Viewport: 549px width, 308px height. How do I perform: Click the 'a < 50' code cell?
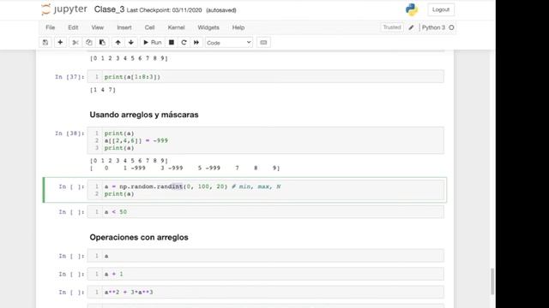pos(265,211)
